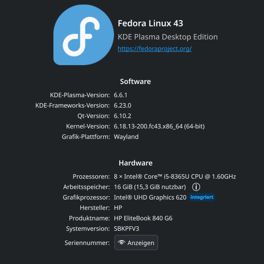Click the "Fedora Linux 43" title
Screen dimensions: 264x264
pyautogui.click(x=150, y=23)
